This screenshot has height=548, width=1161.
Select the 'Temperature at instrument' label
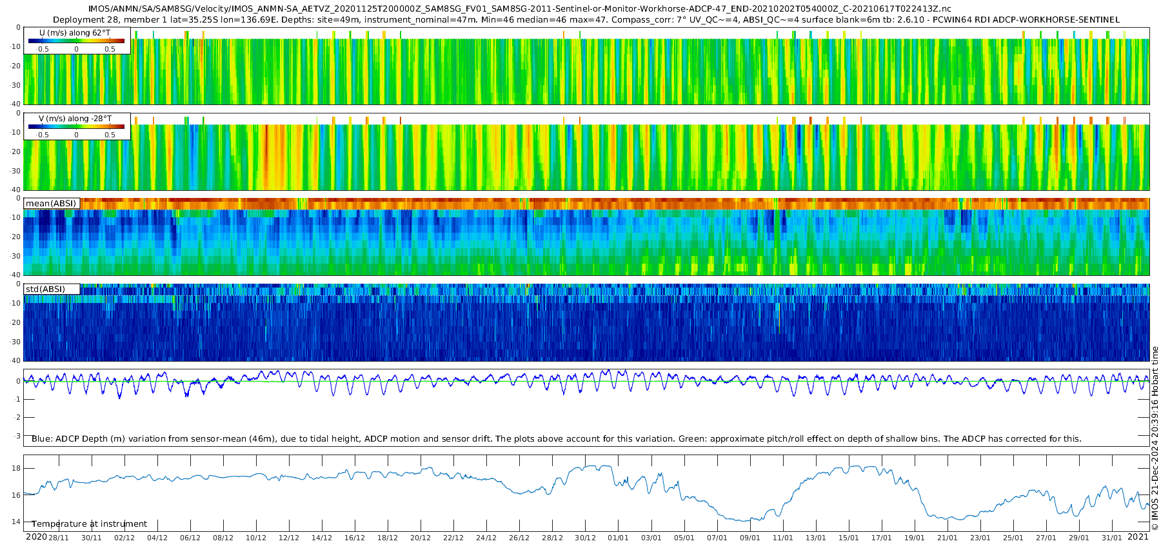[x=89, y=524]
